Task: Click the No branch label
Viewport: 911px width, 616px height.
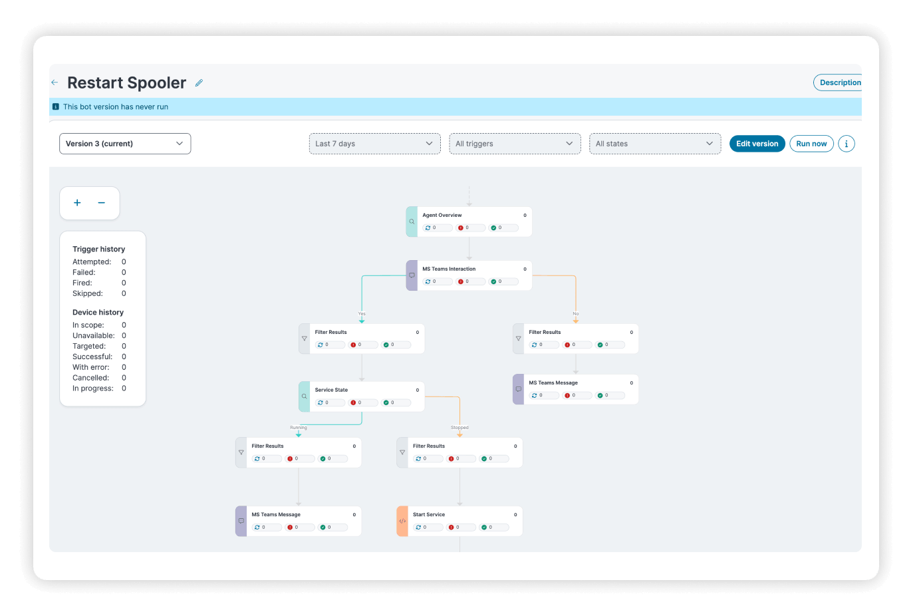Action: pyautogui.click(x=576, y=313)
